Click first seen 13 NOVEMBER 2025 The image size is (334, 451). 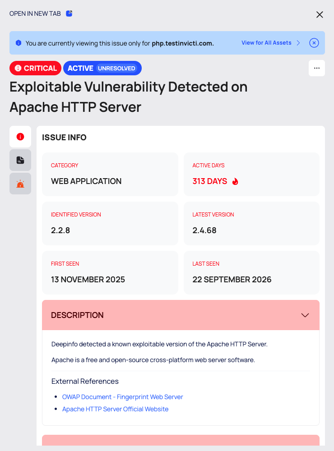88,280
